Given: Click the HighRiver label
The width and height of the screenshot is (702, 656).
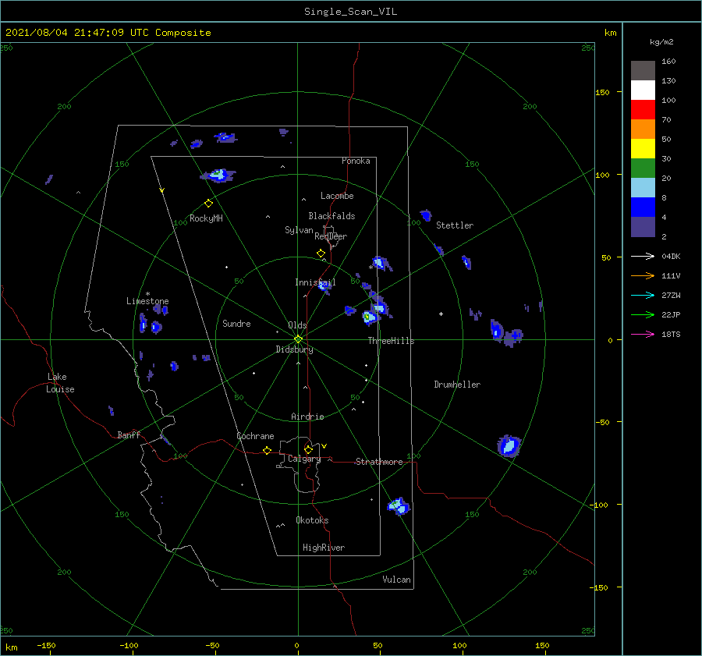Looking at the screenshot, I should point(324,548).
